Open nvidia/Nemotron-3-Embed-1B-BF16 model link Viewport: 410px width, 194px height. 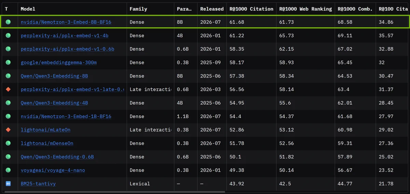(66, 116)
